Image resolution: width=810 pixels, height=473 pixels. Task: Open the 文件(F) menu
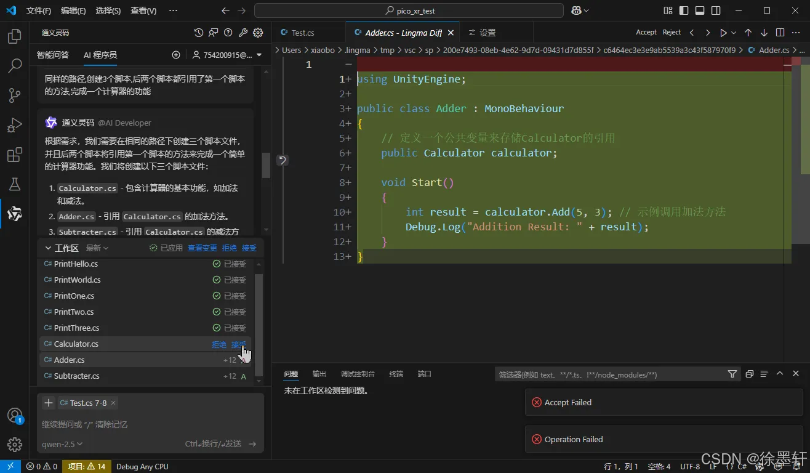[x=39, y=10]
